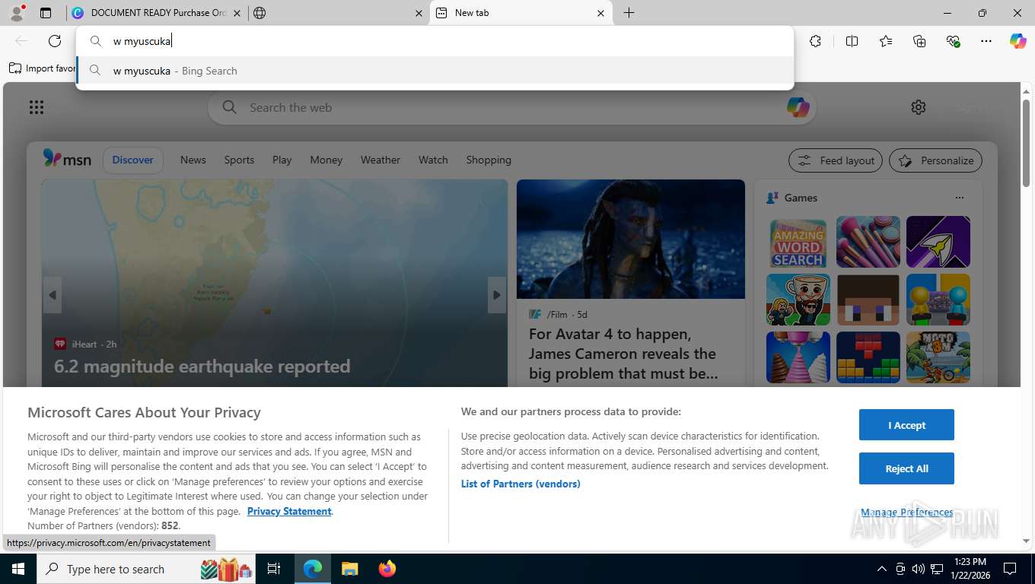Open the Moto bike game thumbnail
This screenshot has width=1035, height=584.
click(938, 357)
